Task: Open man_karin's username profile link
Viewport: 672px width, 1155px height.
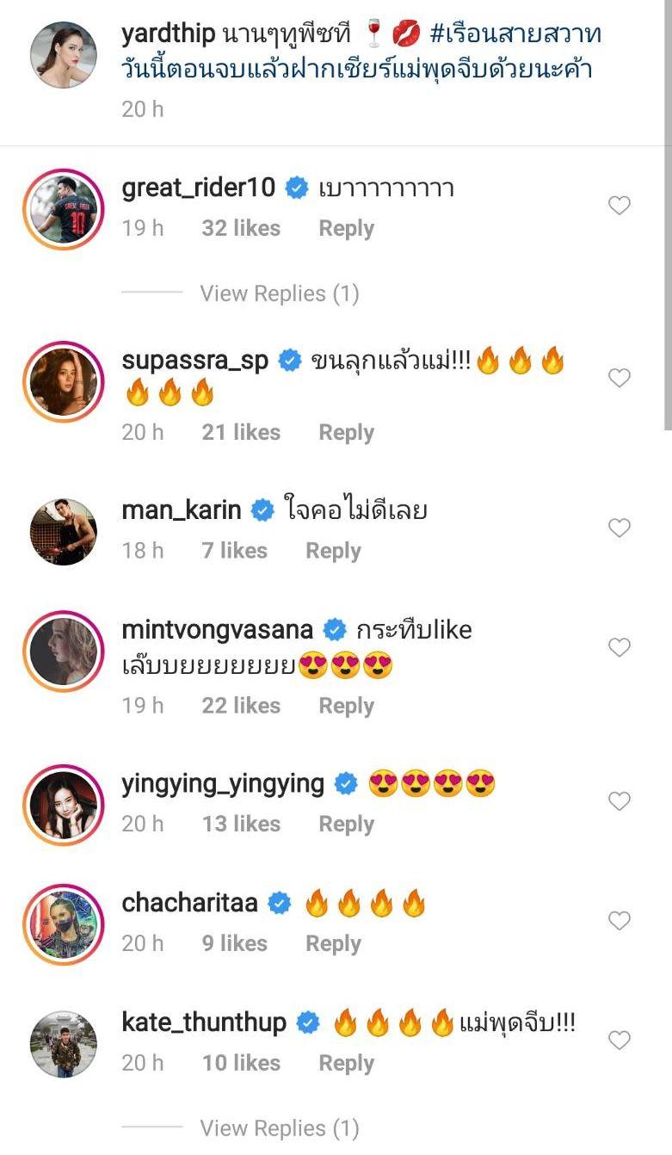Action: 182,510
